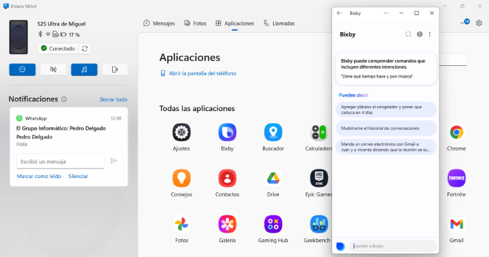Open the Calculadora app
The height and width of the screenshot is (257, 489).
[x=319, y=133]
